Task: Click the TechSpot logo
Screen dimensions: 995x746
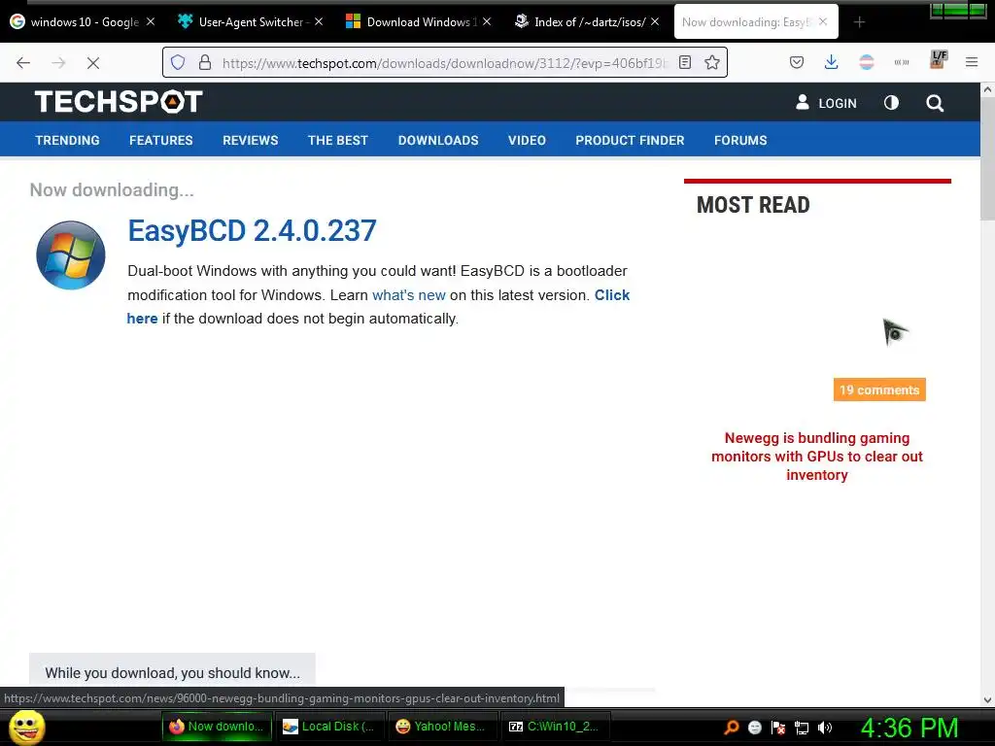Action: click(x=119, y=101)
